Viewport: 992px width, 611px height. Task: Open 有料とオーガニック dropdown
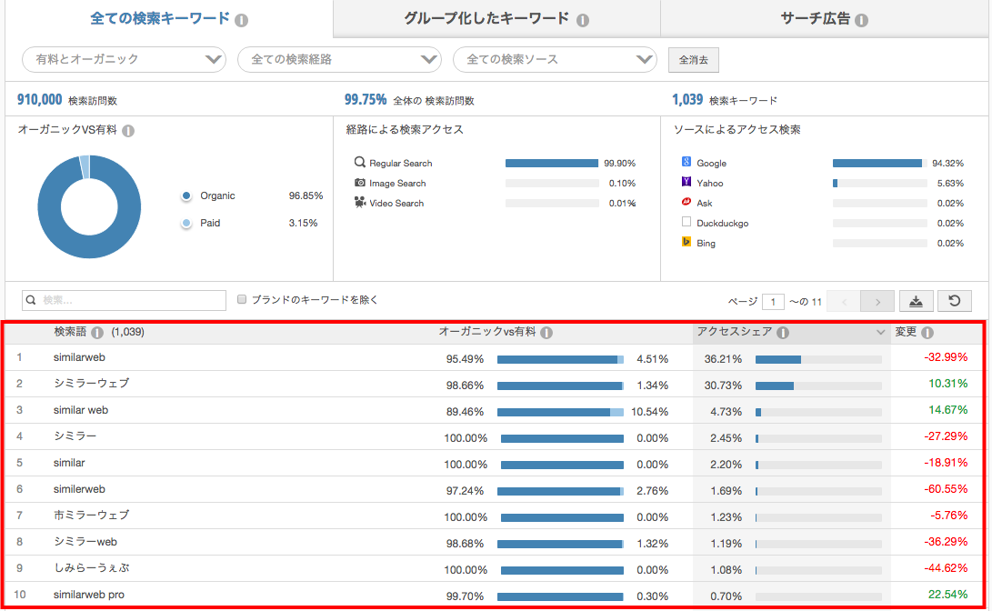(124, 59)
